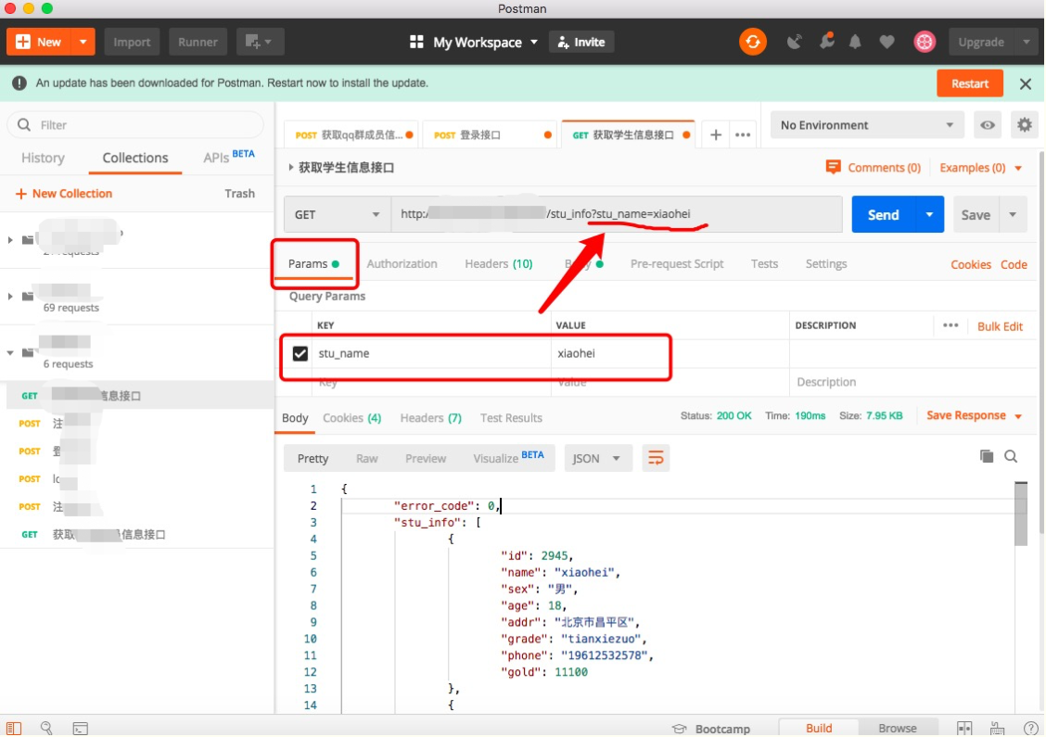Open the GET method dropdown
The height and width of the screenshot is (737, 1046).
[337, 215]
